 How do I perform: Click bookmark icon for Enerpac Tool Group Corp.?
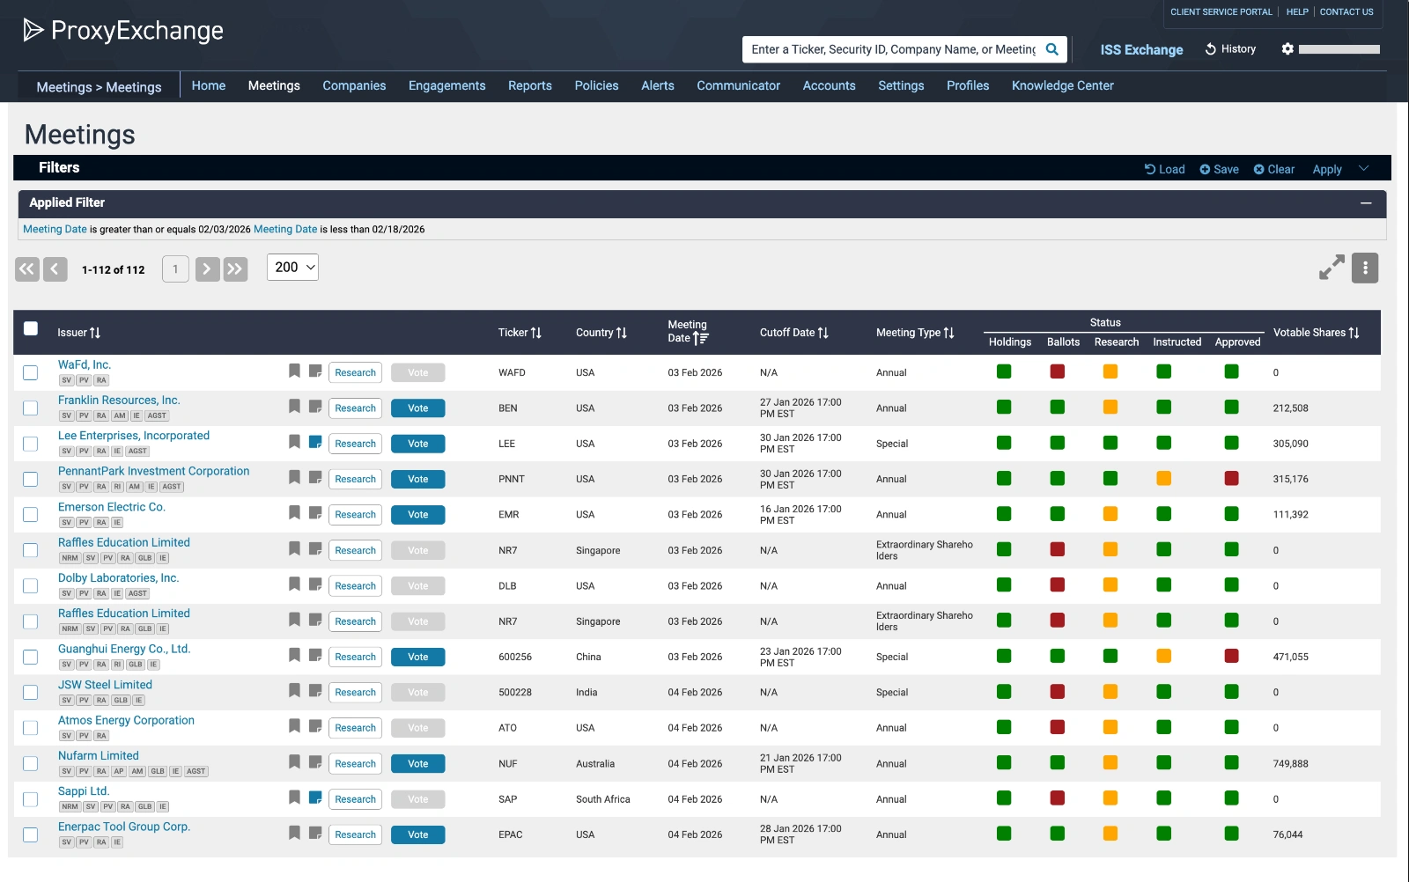(294, 833)
